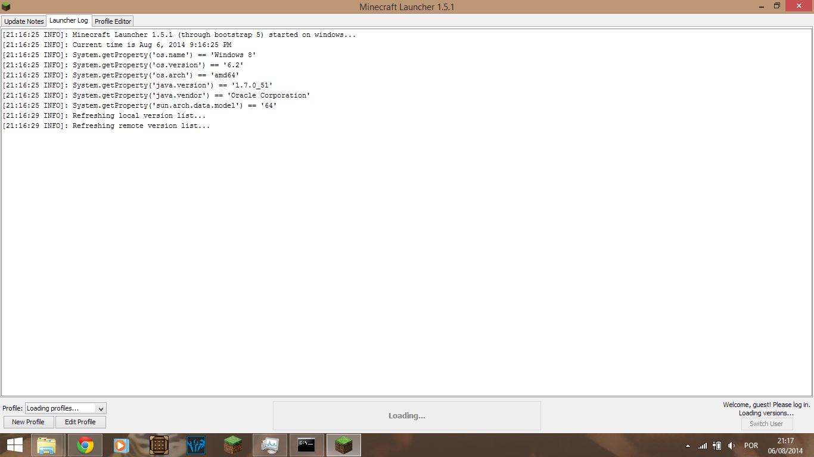Click the Minecraft Launcher title bar icon
Screen dimensions: 814x457
(x=7, y=7)
